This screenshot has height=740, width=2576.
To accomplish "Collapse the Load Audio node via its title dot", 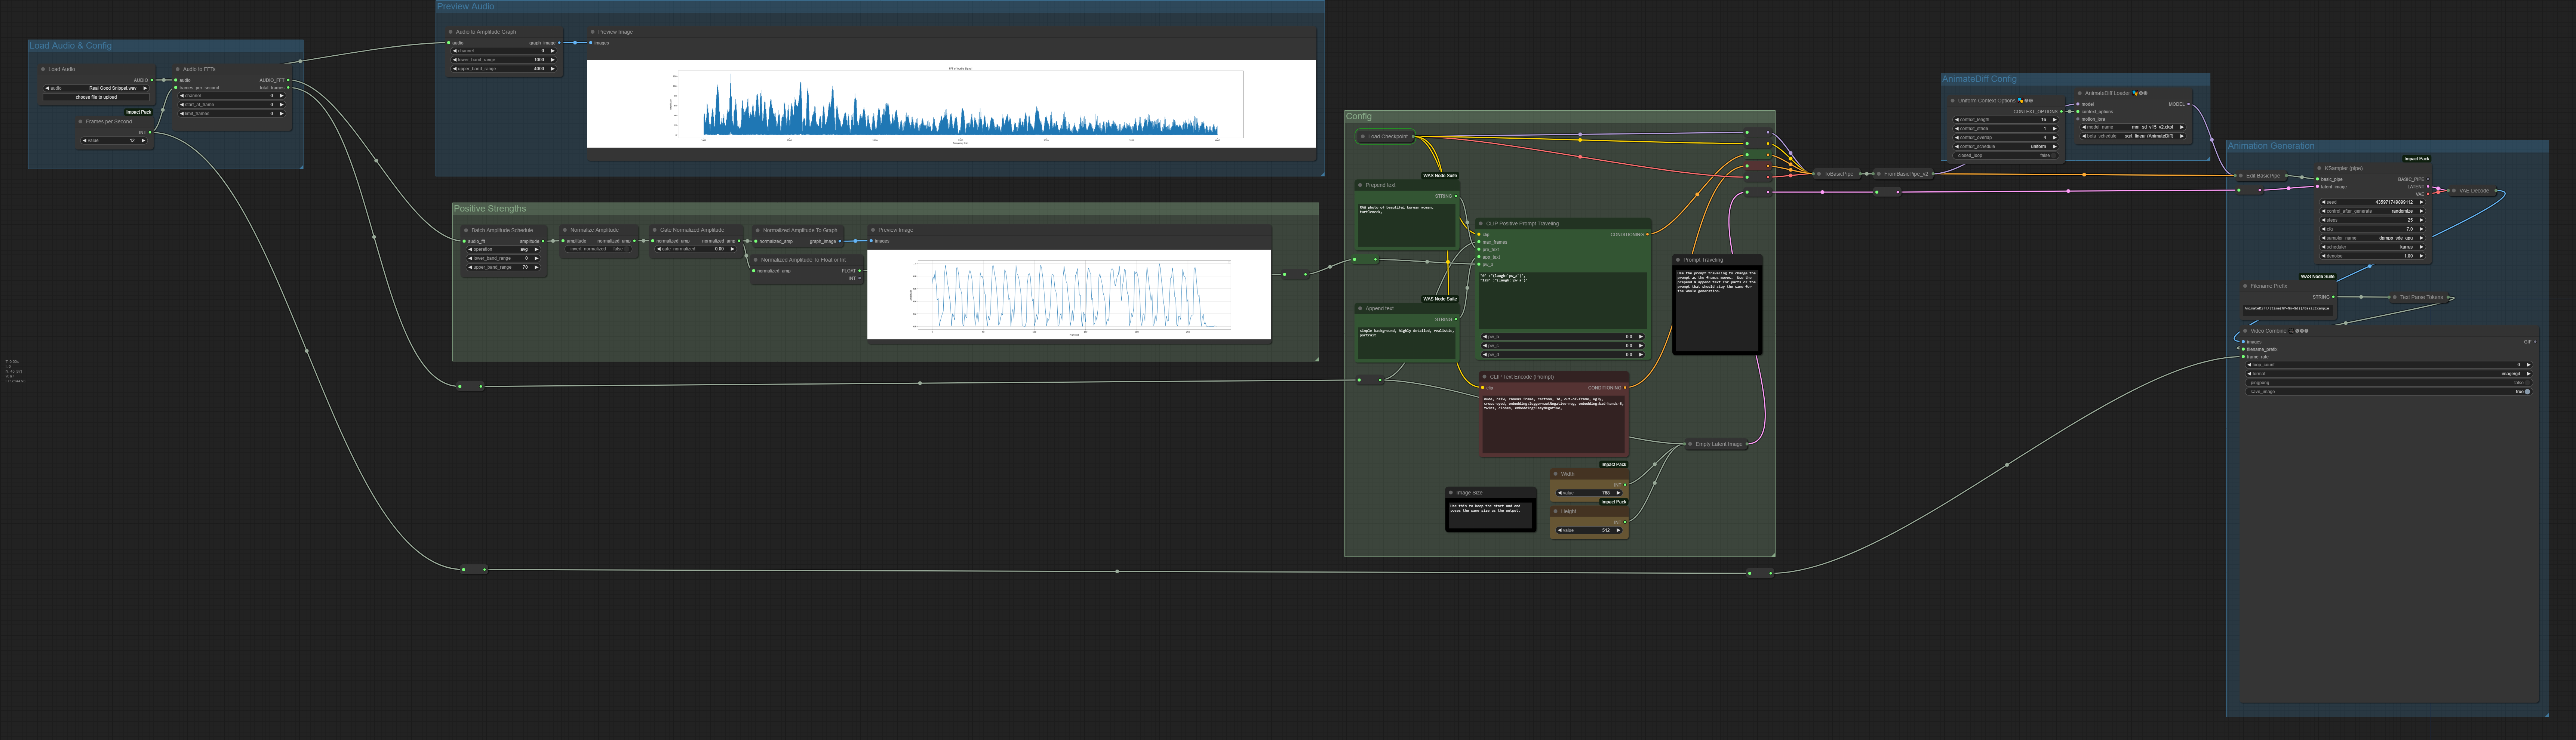I will pyautogui.click(x=43, y=69).
